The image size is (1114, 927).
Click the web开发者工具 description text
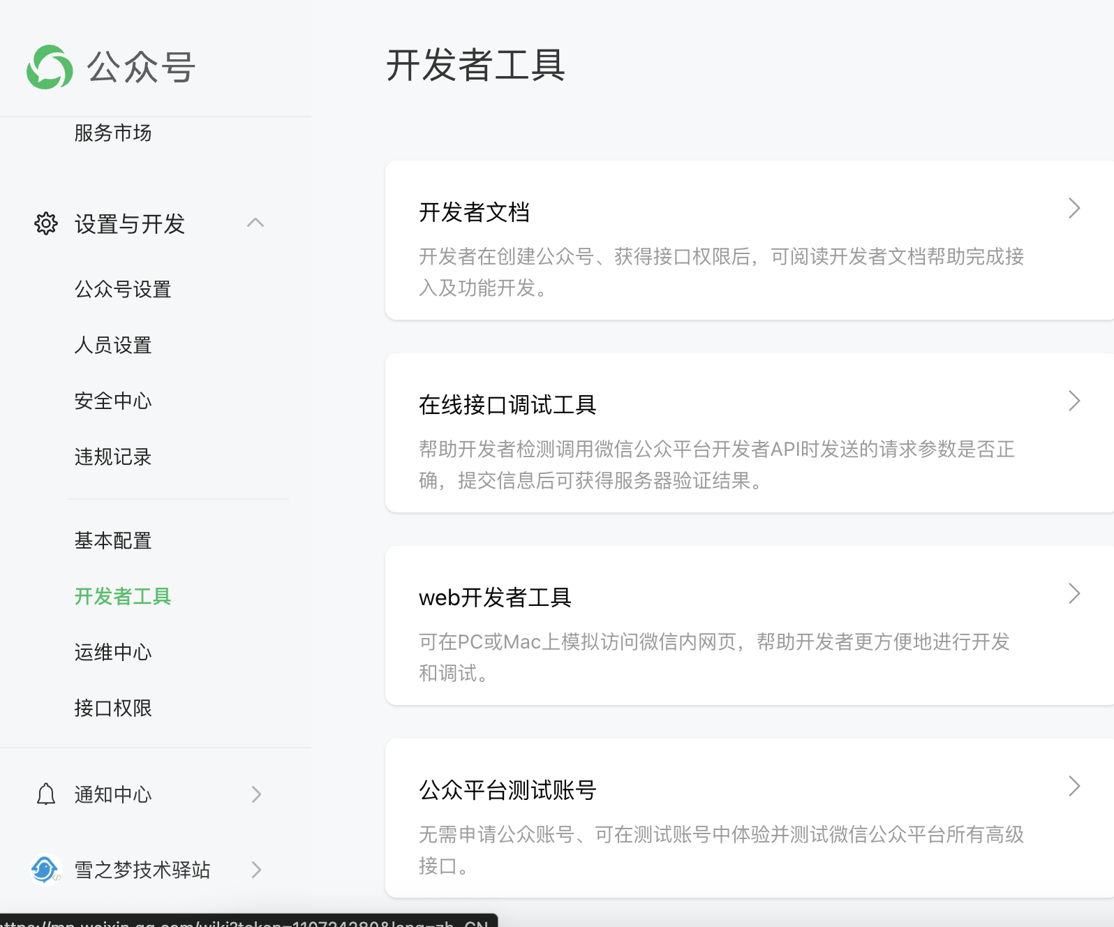tap(715, 657)
